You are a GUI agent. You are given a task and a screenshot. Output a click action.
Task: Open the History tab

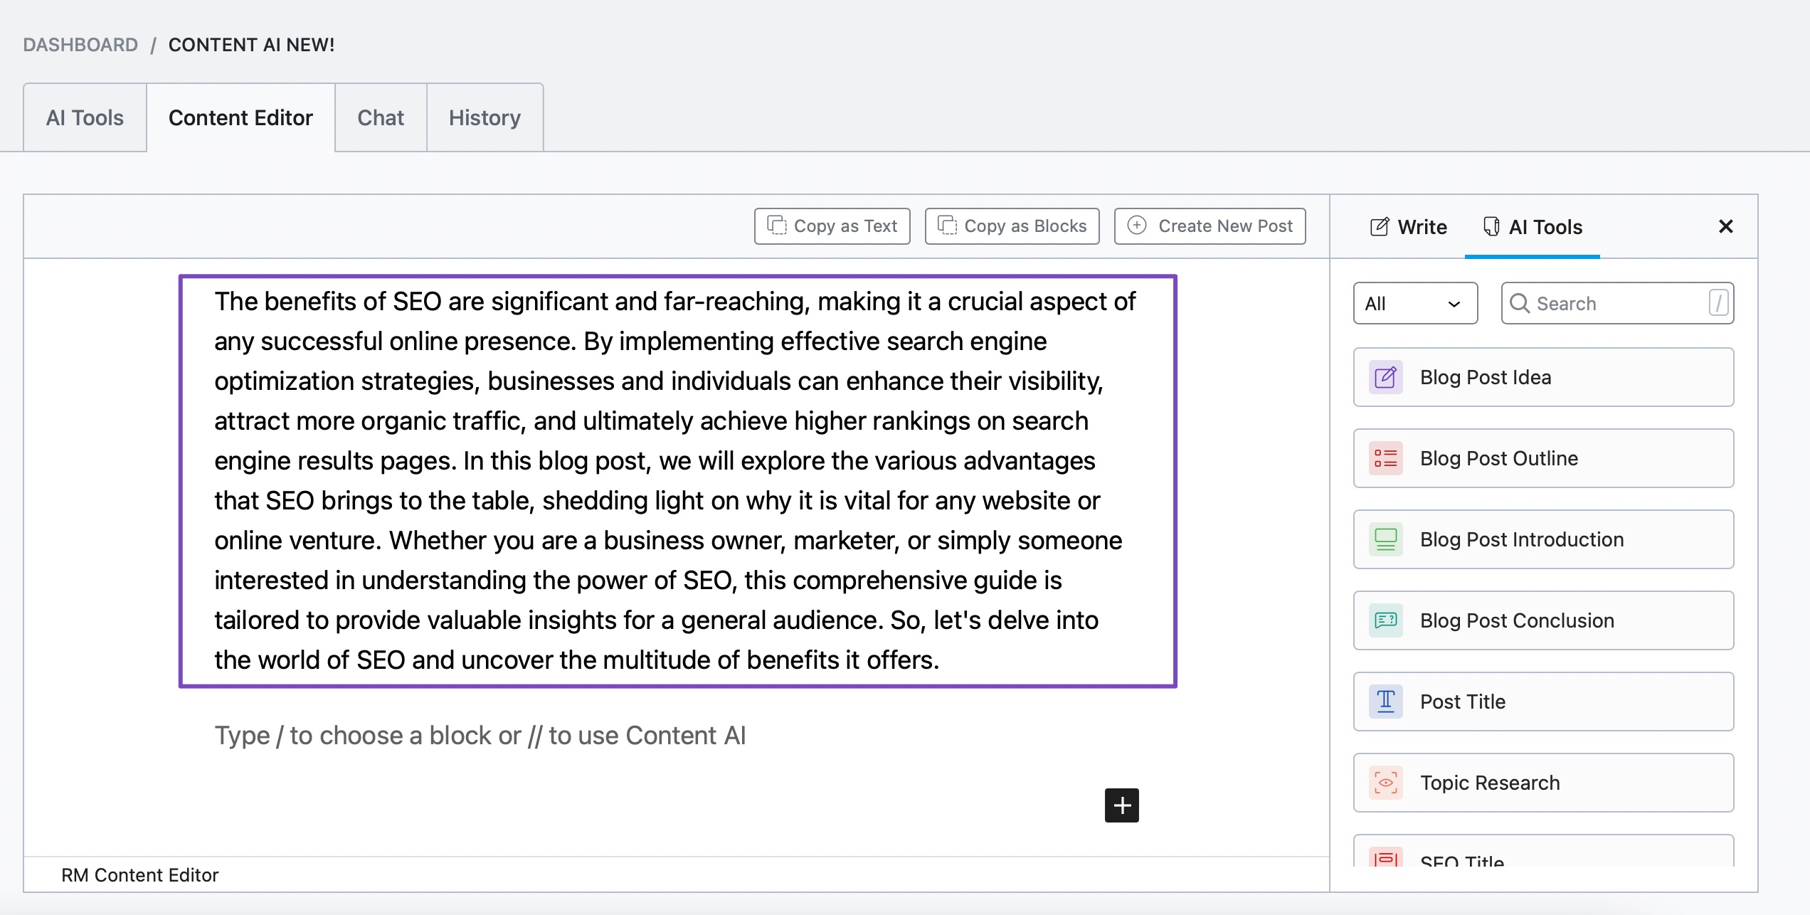click(485, 117)
